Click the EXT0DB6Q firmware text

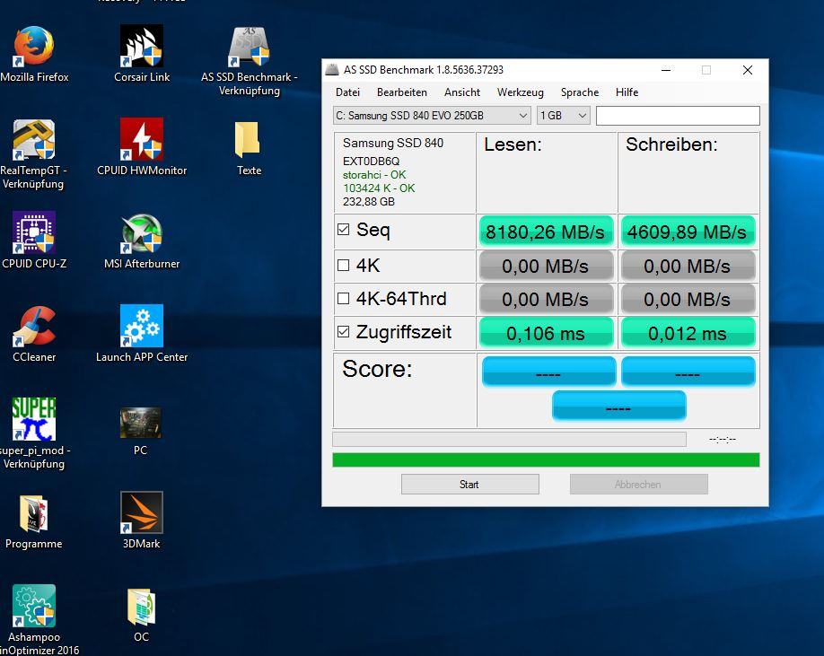coord(371,162)
